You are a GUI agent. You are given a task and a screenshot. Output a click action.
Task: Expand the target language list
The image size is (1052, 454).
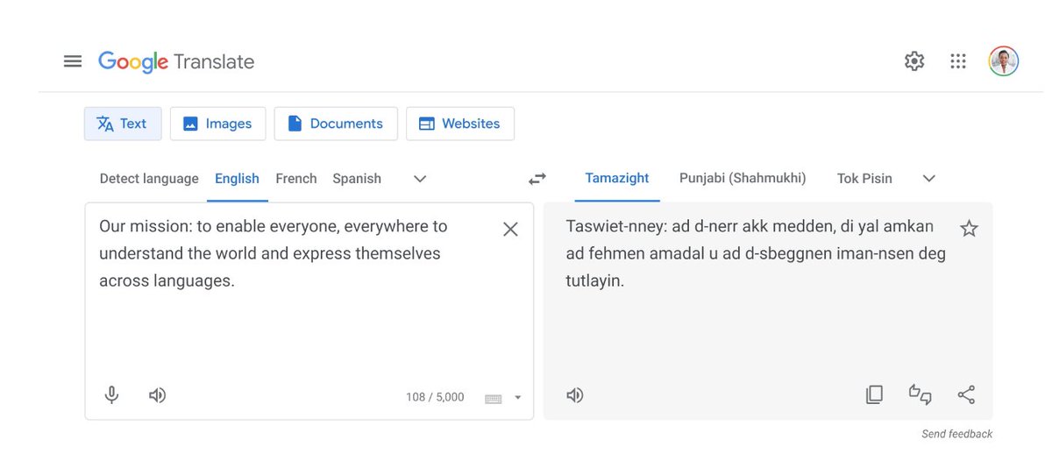[929, 179]
